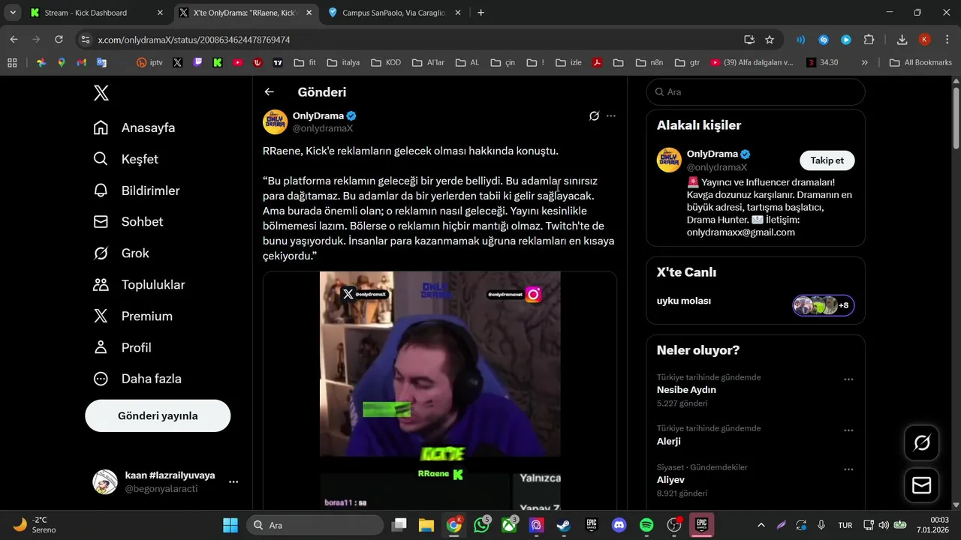The width and height of the screenshot is (961, 540).
Task: Click the Grok icon on the post
Action: [594, 115]
